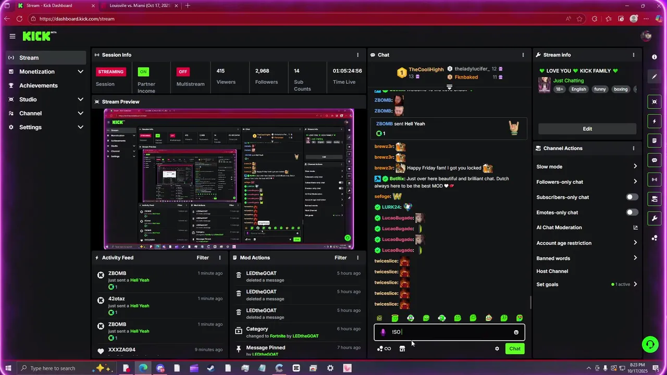Open Windows Start menu
The height and width of the screenshot is (375, 667).
8,368
